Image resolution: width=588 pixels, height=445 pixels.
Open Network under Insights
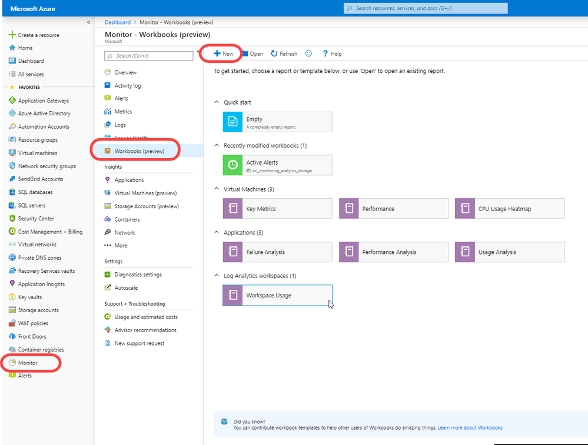tap(125, 233)
